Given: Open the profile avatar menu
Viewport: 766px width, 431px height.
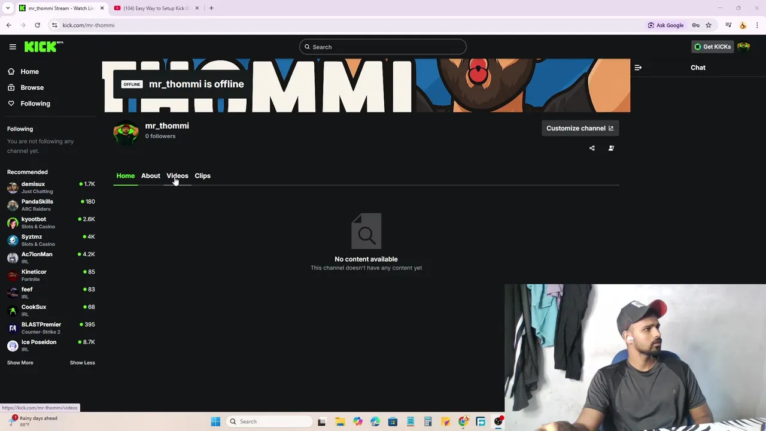Looking at the screenshot, I should click(744, 47).
